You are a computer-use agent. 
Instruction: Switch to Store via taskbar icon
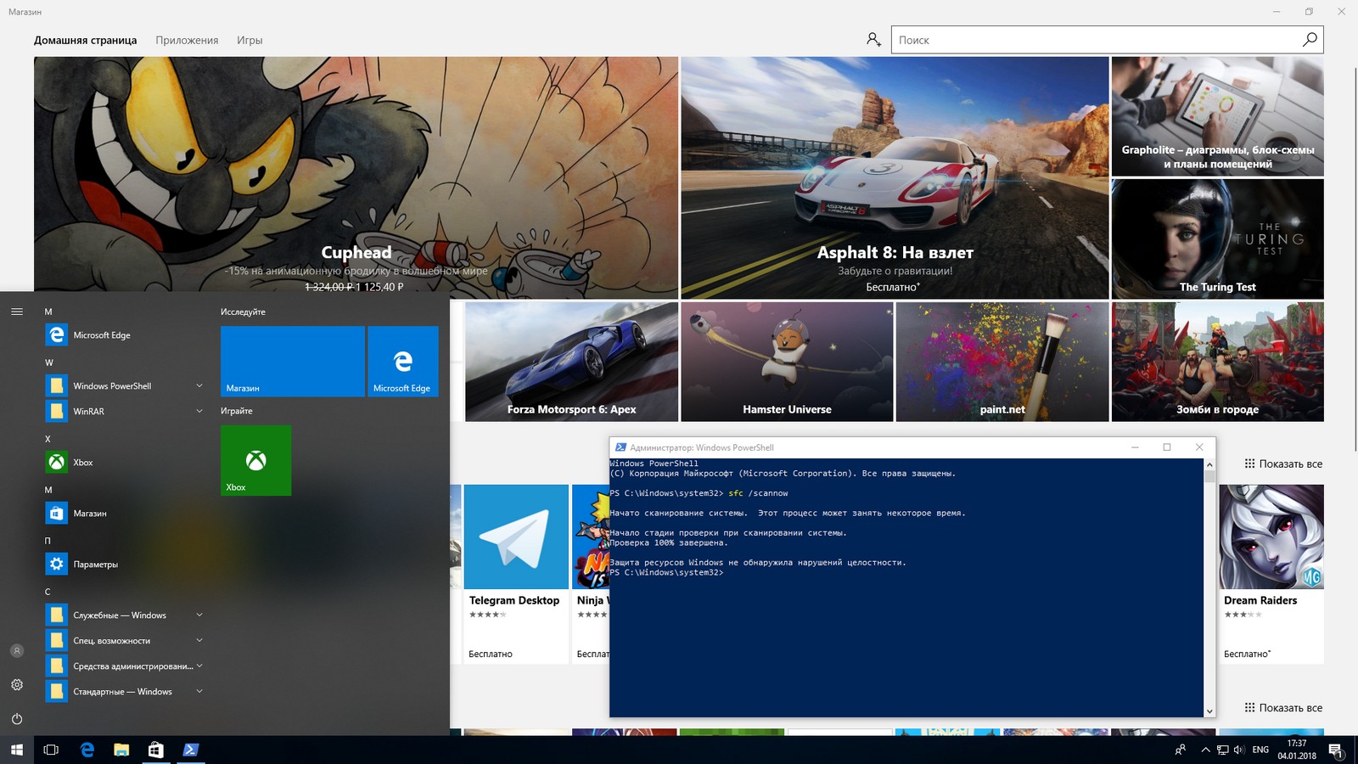[156, 750]
